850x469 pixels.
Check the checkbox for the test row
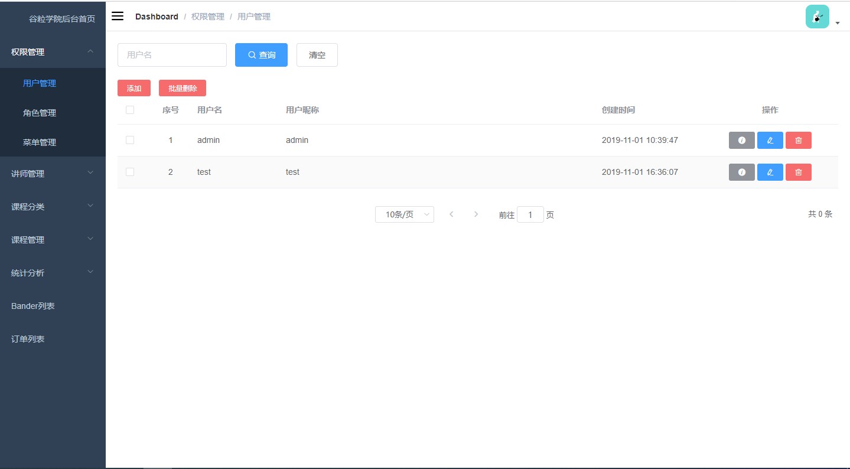click(x=130, y=172)
